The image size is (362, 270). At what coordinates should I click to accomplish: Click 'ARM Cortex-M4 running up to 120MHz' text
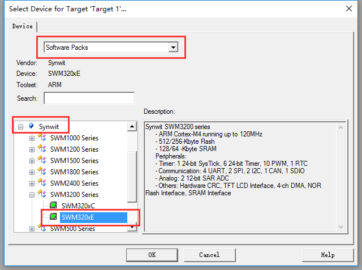click(x=210, y=134)
